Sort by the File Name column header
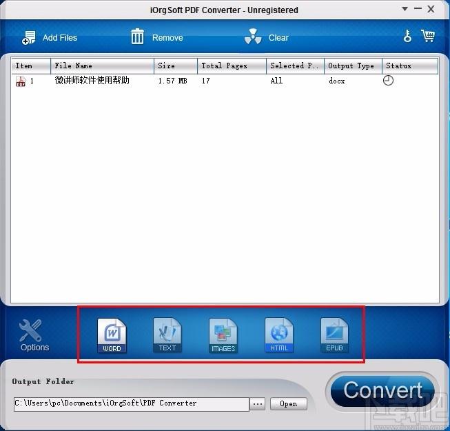This screenshot has height=431, width=450. (103, 66)
